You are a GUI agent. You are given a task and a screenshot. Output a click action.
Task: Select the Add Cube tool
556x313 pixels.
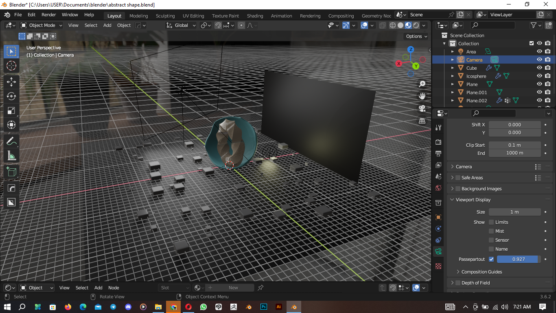(11, 172)
